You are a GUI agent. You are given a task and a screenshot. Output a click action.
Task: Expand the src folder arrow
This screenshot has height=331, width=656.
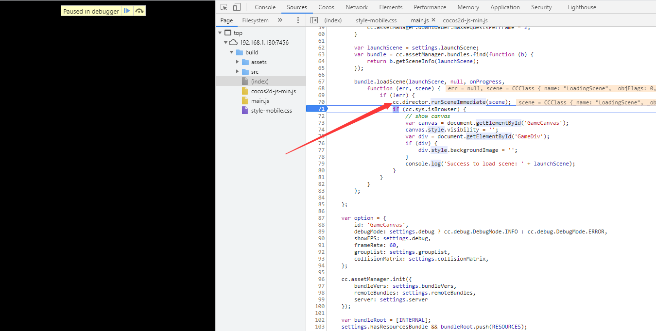[238, 72]
